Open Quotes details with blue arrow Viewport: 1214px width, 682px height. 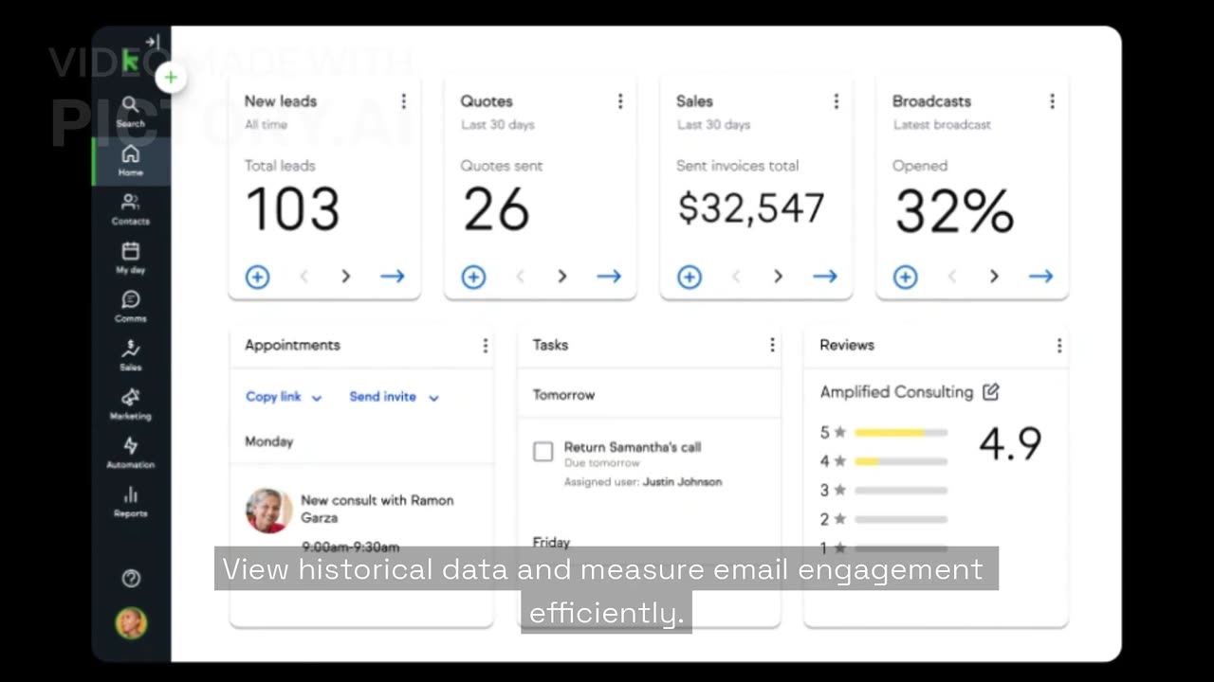[609, 277]
